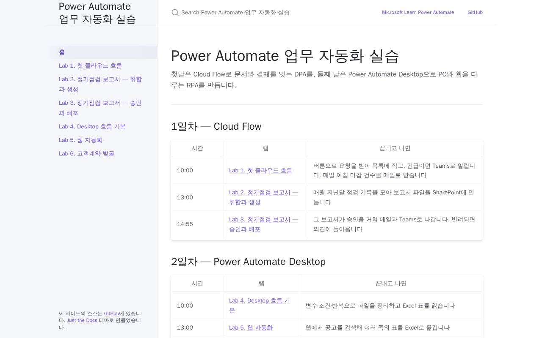Viewport: 542px width, 338px height.
Task: Open Lab 3. 정기점검 보고서 — 승인과 배포 in sidebar
Action: [100, 108]
